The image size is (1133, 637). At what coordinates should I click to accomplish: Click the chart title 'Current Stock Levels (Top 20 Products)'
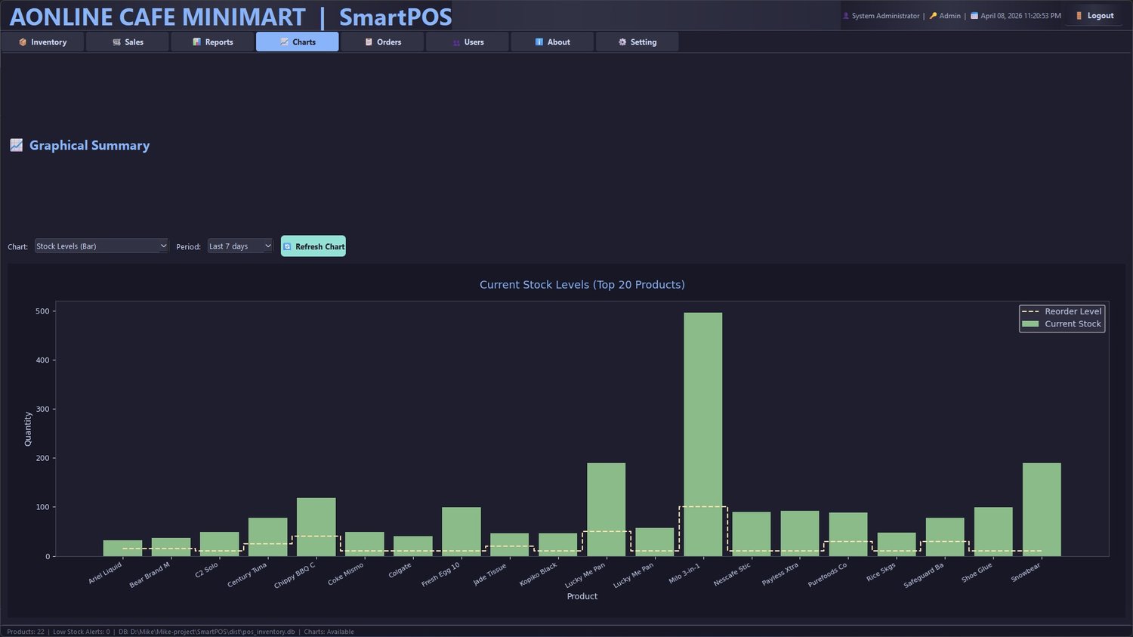tap(582, 285)
